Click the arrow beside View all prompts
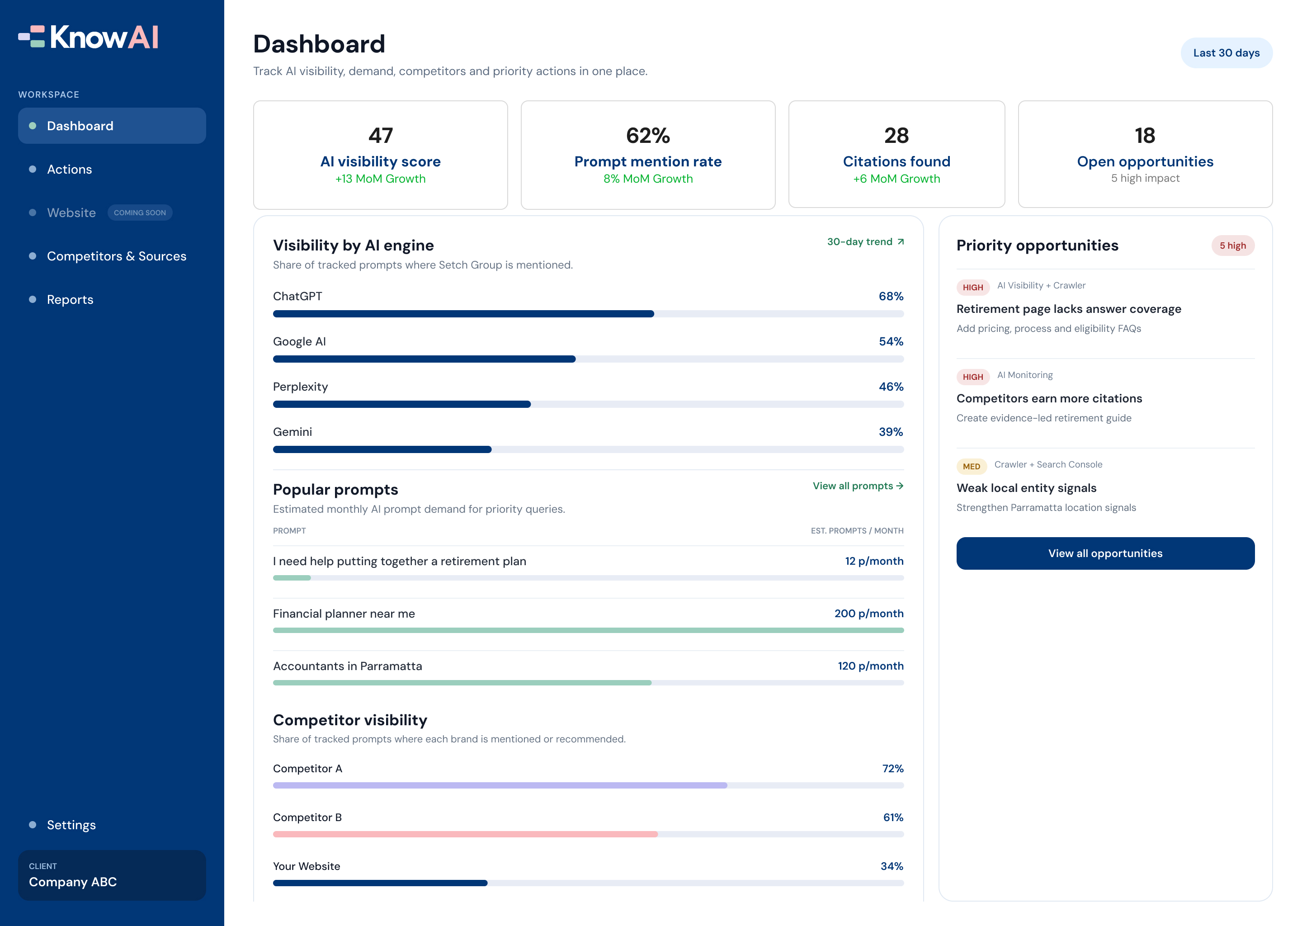This screenshot has width=1302, height=926. click(900, 486)
